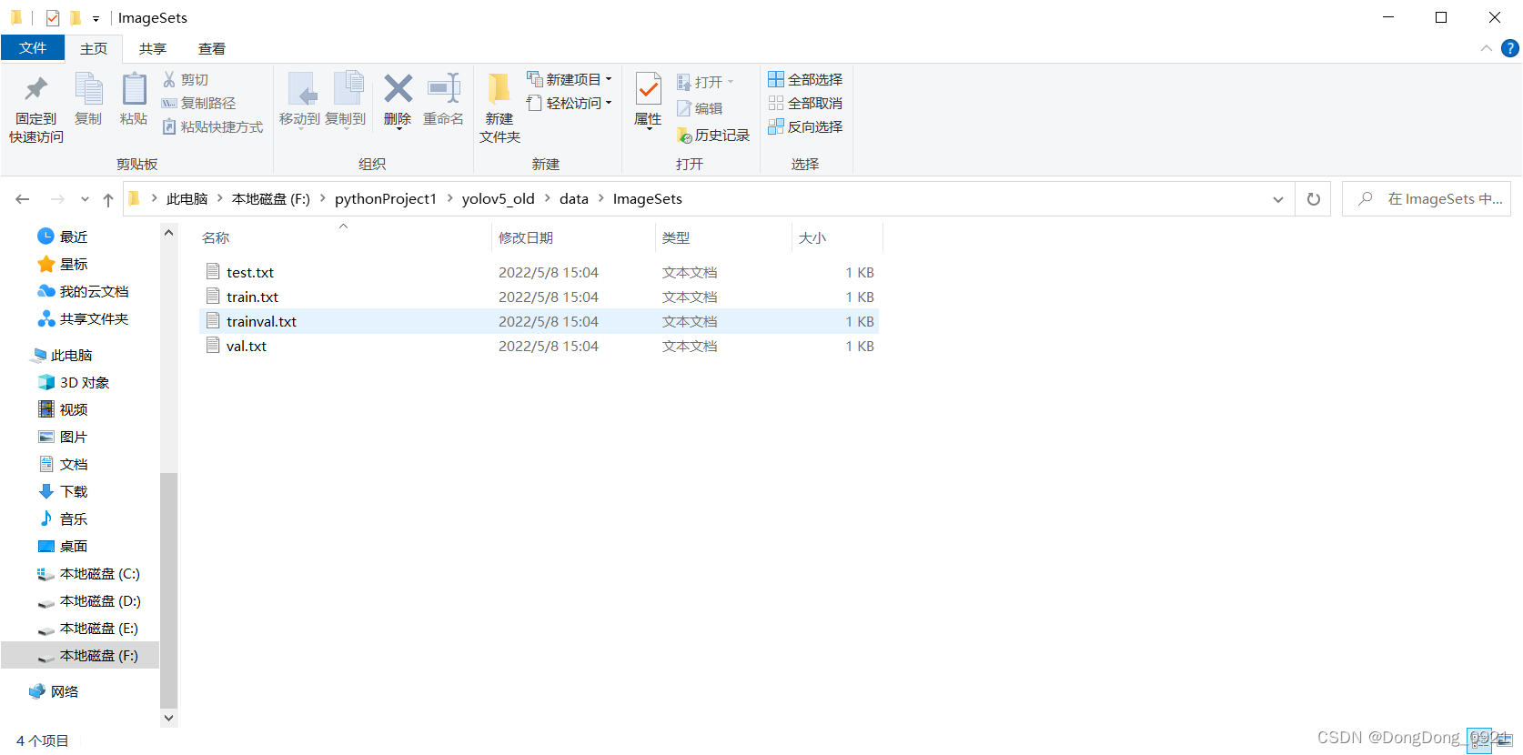Viewport: 1523px width, 755px height.
Task: Sort by Size (大小) column header
Action: point(837,237)
